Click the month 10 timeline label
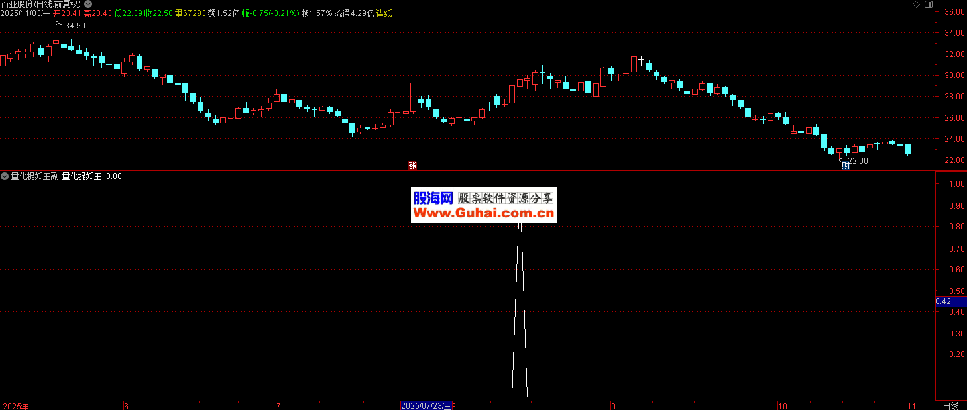The height and width of the screenshot is (410, 967). pyautogui.click(x=783, y=405)
